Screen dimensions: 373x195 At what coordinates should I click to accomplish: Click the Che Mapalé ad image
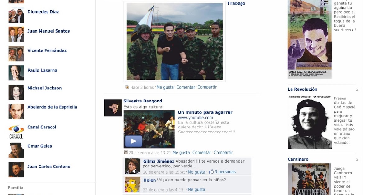(310, 122)
